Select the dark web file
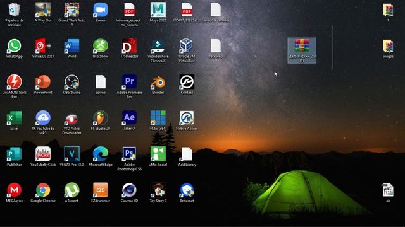This screenshot has height=227, width=405. [x=215, y=46]
